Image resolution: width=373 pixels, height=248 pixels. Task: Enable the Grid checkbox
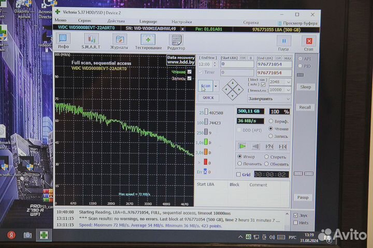[x=238, y=175]
